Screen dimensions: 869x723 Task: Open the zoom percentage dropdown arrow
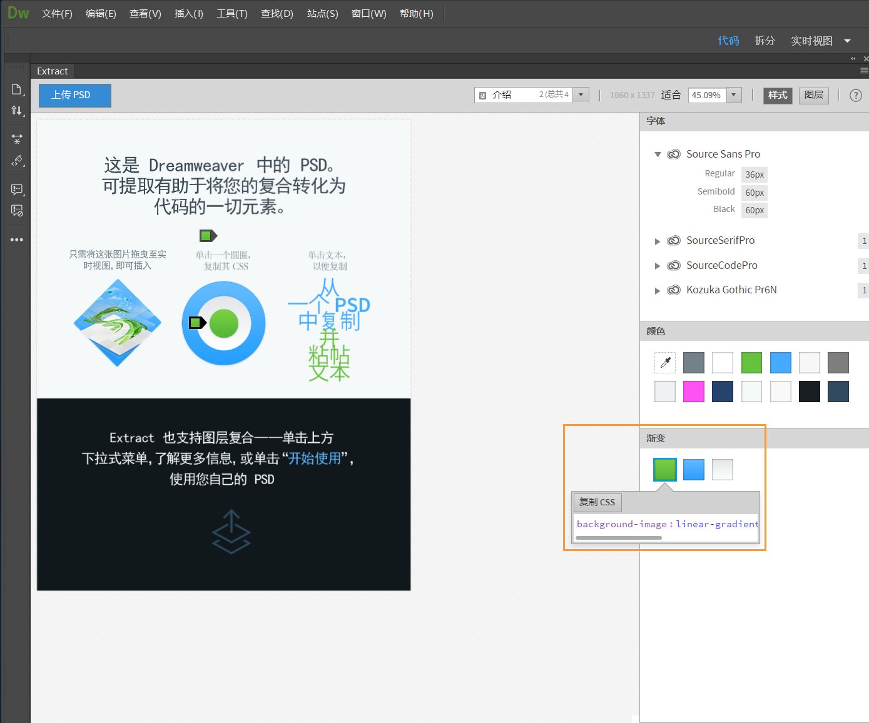point(734,95)
